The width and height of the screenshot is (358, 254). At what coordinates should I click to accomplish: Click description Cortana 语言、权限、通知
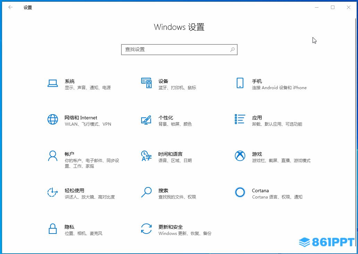click(x=277, y=197)
